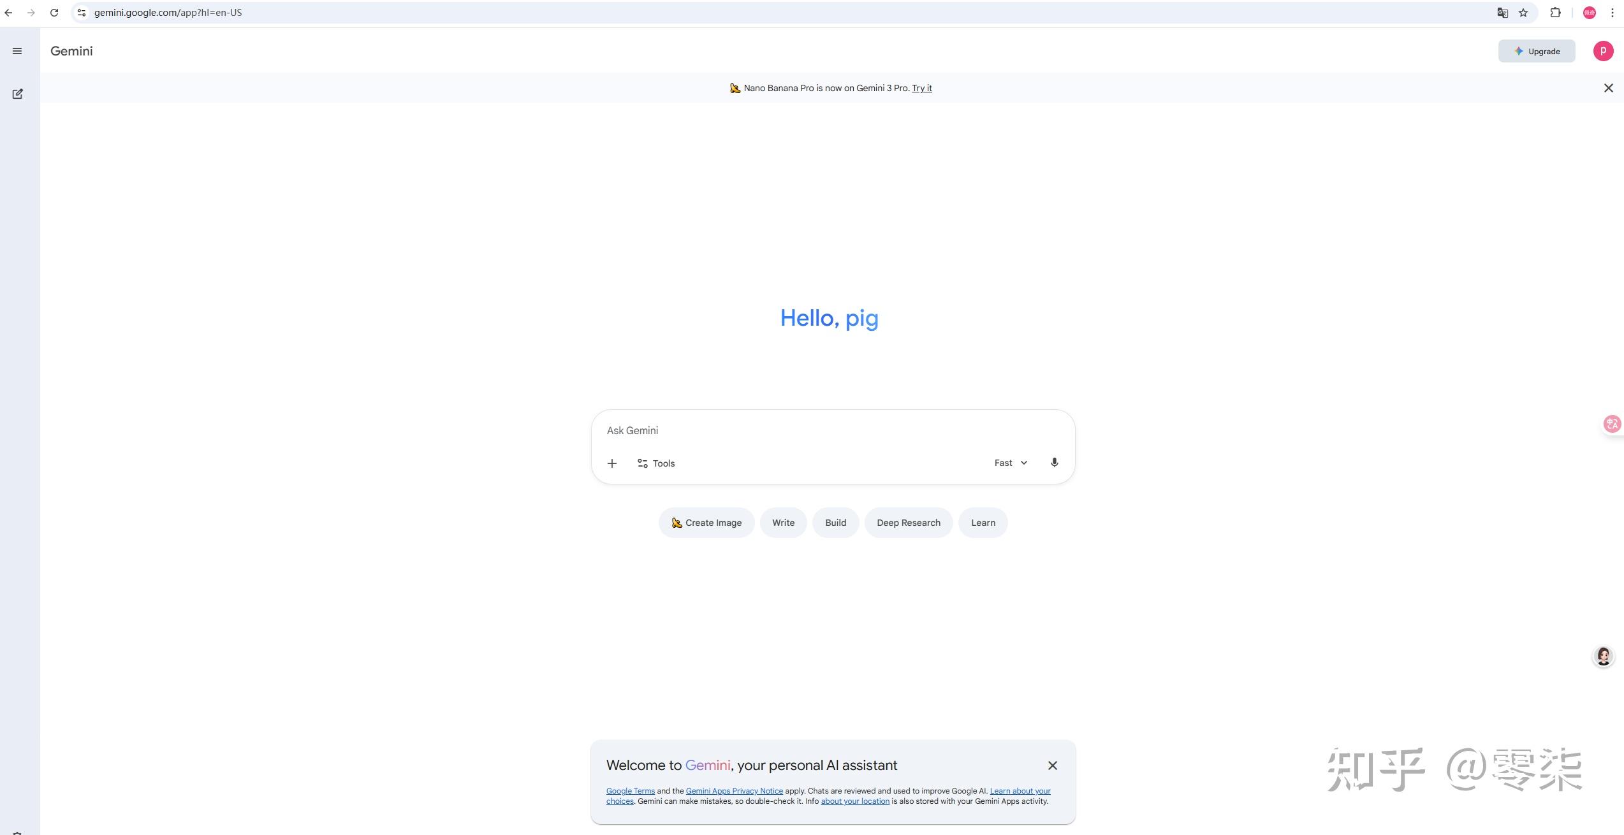Follow the Try it link in banner
The height and width of the screenshot is (835, 1624).
921,88
